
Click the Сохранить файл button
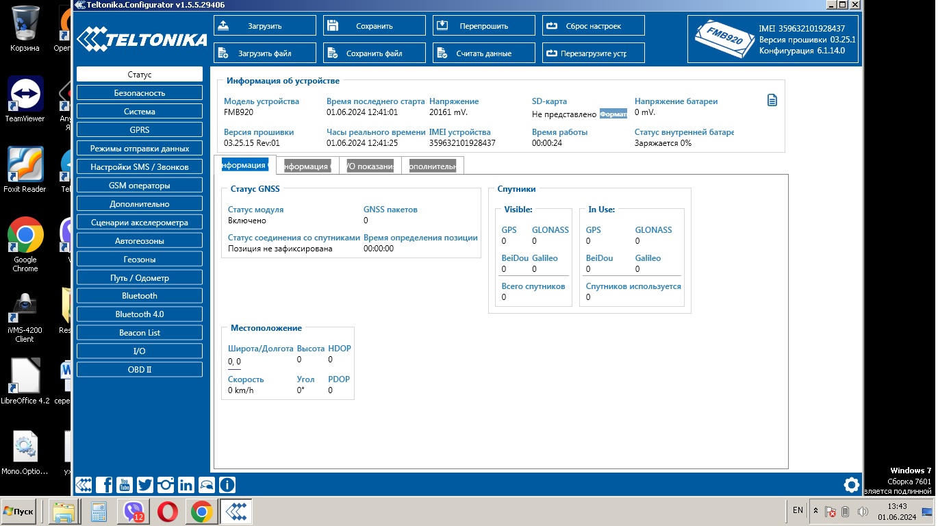point(374,53)
